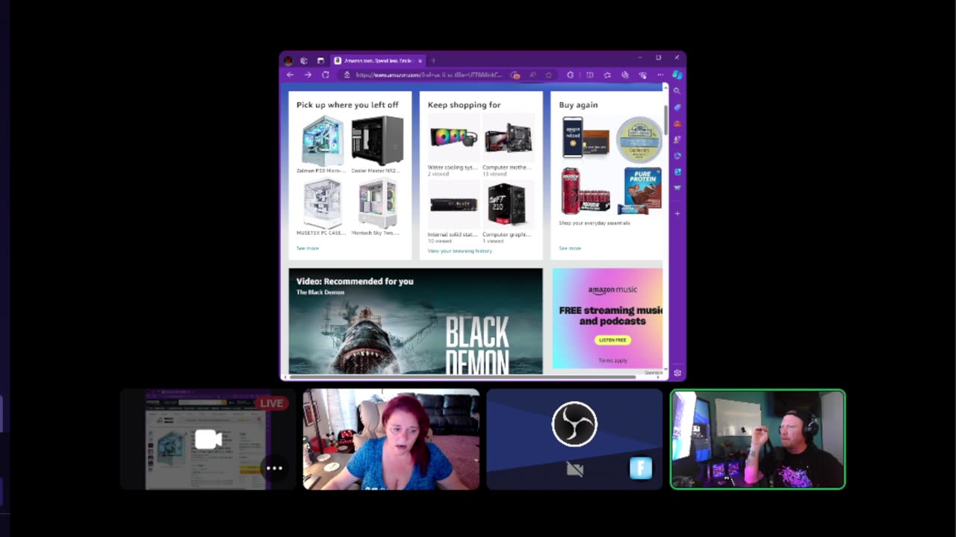Viewport: 956px width, 537px height.
Task: Select the OBS logo participant tile
Action: (x=574, y=439)
